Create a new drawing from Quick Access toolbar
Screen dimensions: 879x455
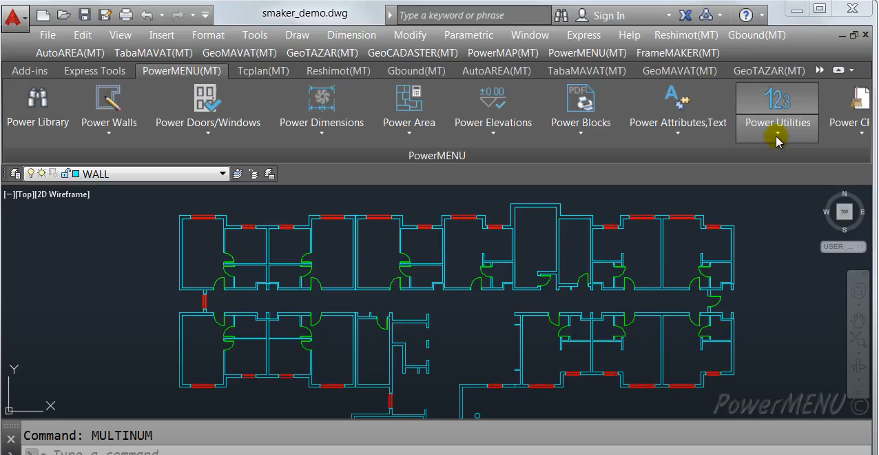pyautogui.click(x=43, y=14)
